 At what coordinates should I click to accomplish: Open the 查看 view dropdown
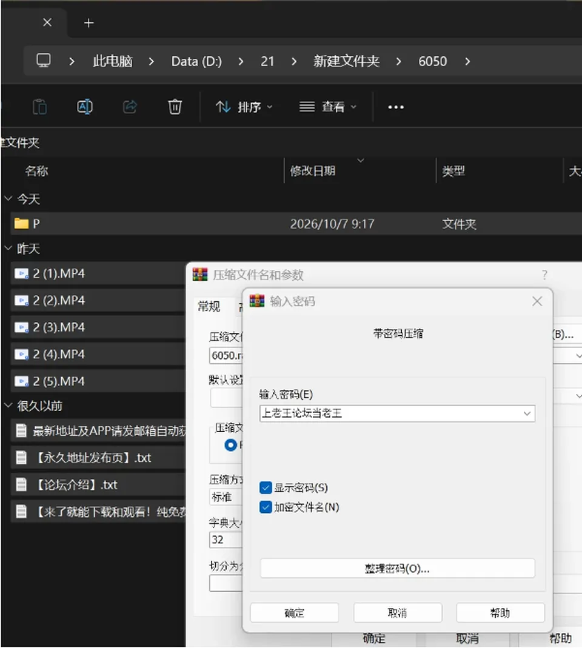click(x=328, y=107)
